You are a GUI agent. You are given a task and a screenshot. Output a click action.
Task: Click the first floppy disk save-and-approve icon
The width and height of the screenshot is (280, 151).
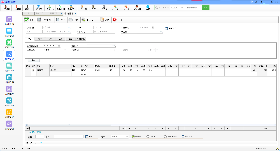[x=39, y=20]
